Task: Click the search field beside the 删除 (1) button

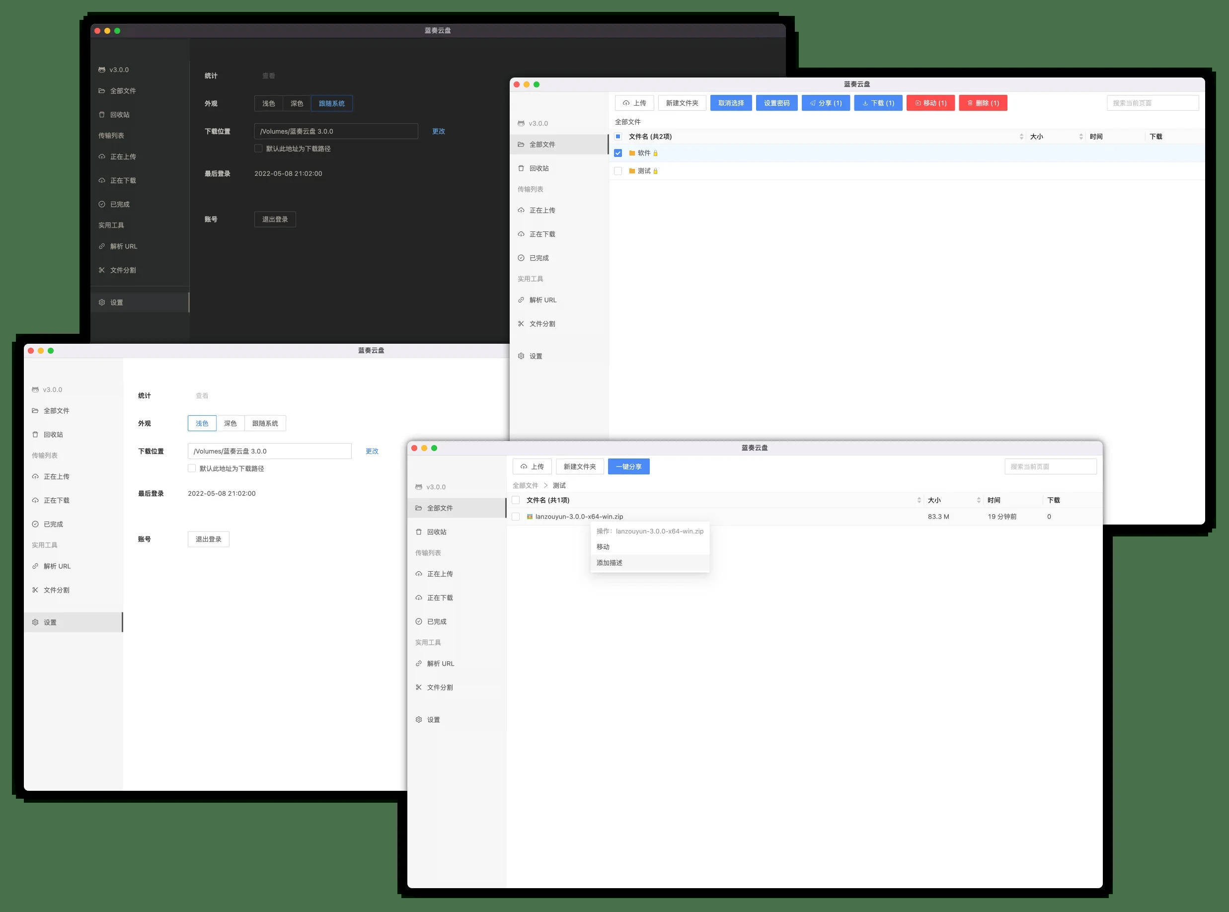Action: pyautogui.click(x=1152, y=103)
